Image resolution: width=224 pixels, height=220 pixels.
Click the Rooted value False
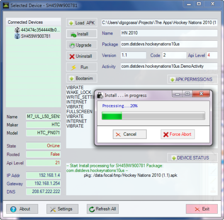click(44, 154)
